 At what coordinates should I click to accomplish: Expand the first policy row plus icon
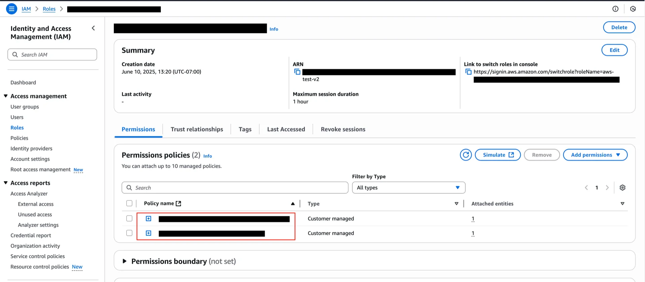click(x=148, y=219)
